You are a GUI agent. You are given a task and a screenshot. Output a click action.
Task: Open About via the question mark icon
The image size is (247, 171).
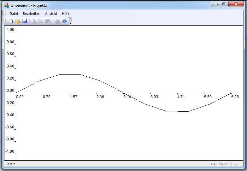pyautogui.click(x=64, y=21)
